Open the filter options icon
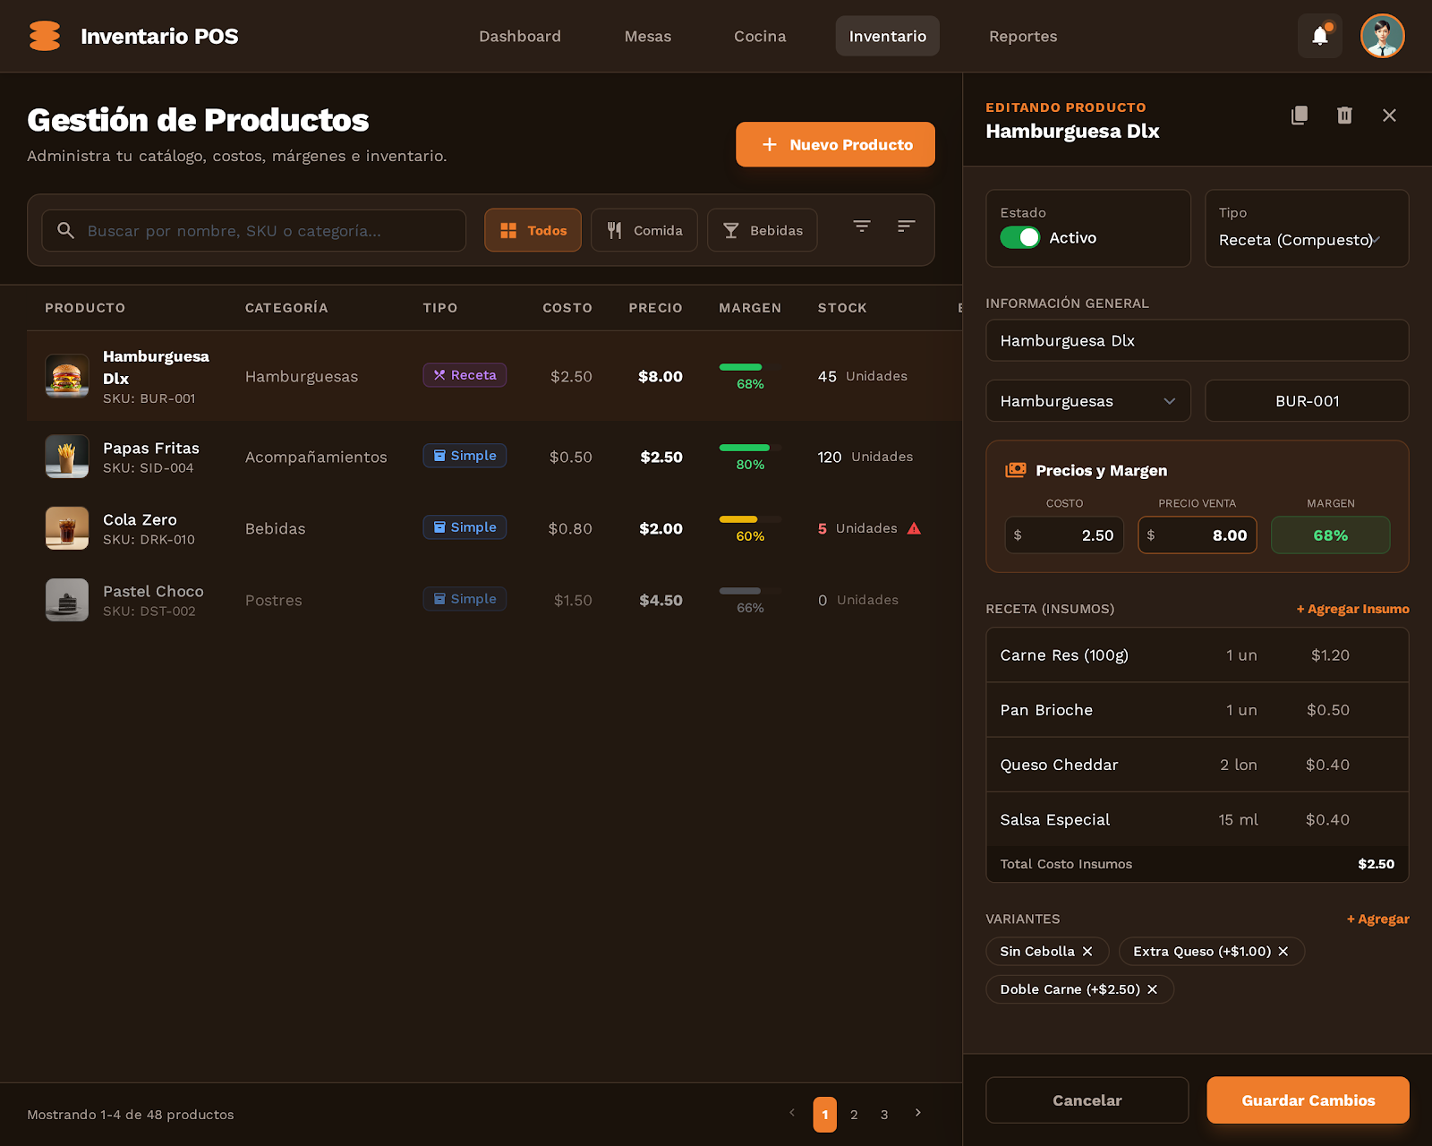Image resolution: width=1432 pixels, height=1146 pixels. coord(861,227)
